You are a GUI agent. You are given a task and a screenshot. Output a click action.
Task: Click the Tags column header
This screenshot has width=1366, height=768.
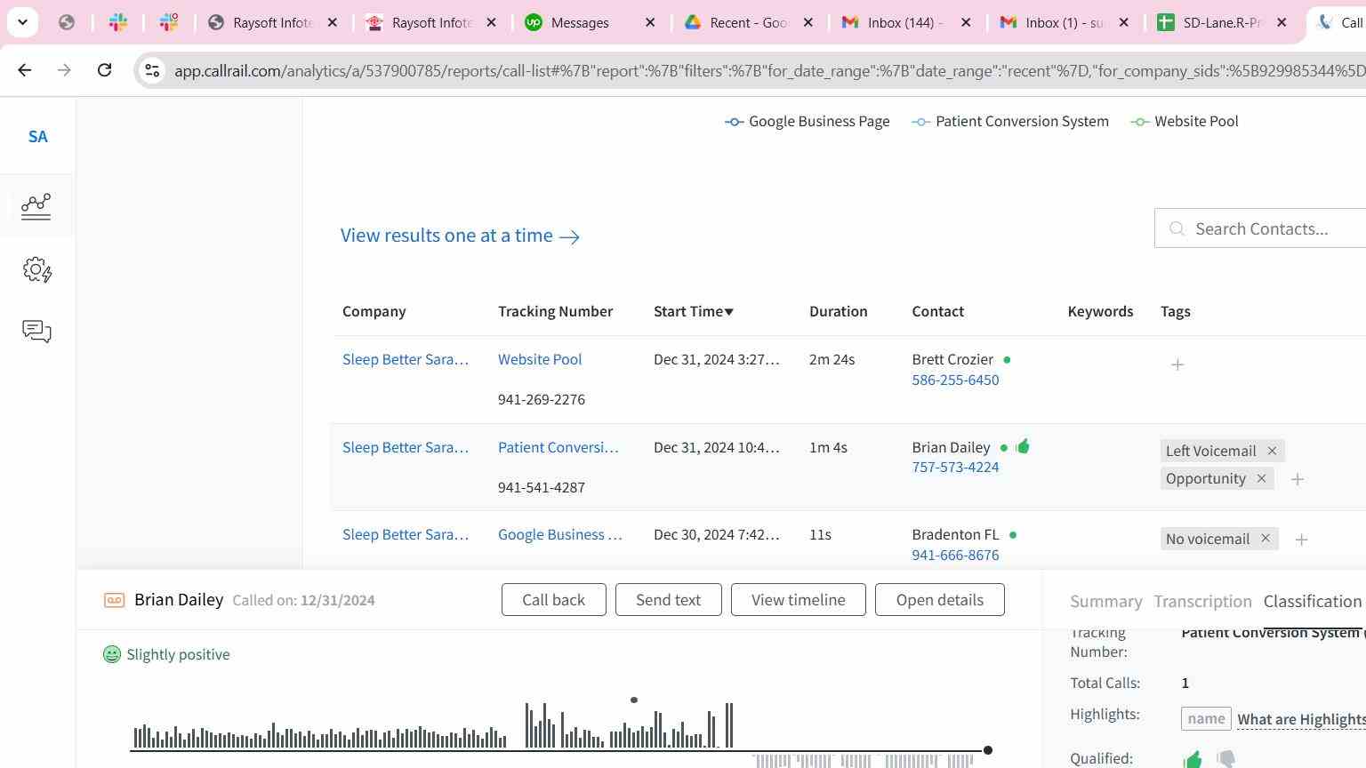point(1175,311)
